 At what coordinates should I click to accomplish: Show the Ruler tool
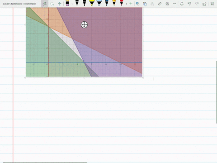click(x=160, y=4)
